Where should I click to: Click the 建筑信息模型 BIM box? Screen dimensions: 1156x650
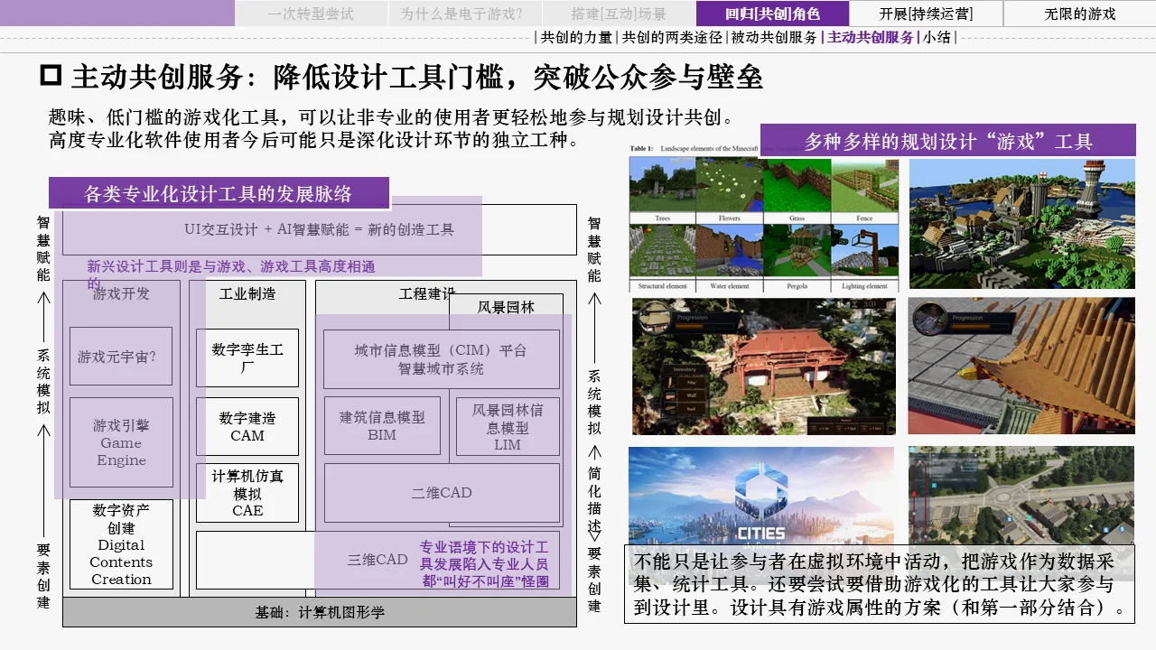click(382, 426)
